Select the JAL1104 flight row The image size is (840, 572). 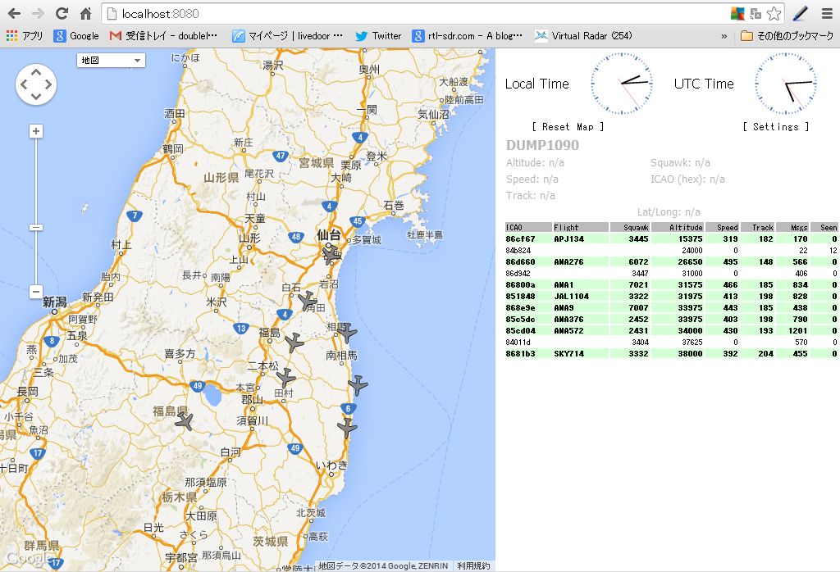pos(672,297)
